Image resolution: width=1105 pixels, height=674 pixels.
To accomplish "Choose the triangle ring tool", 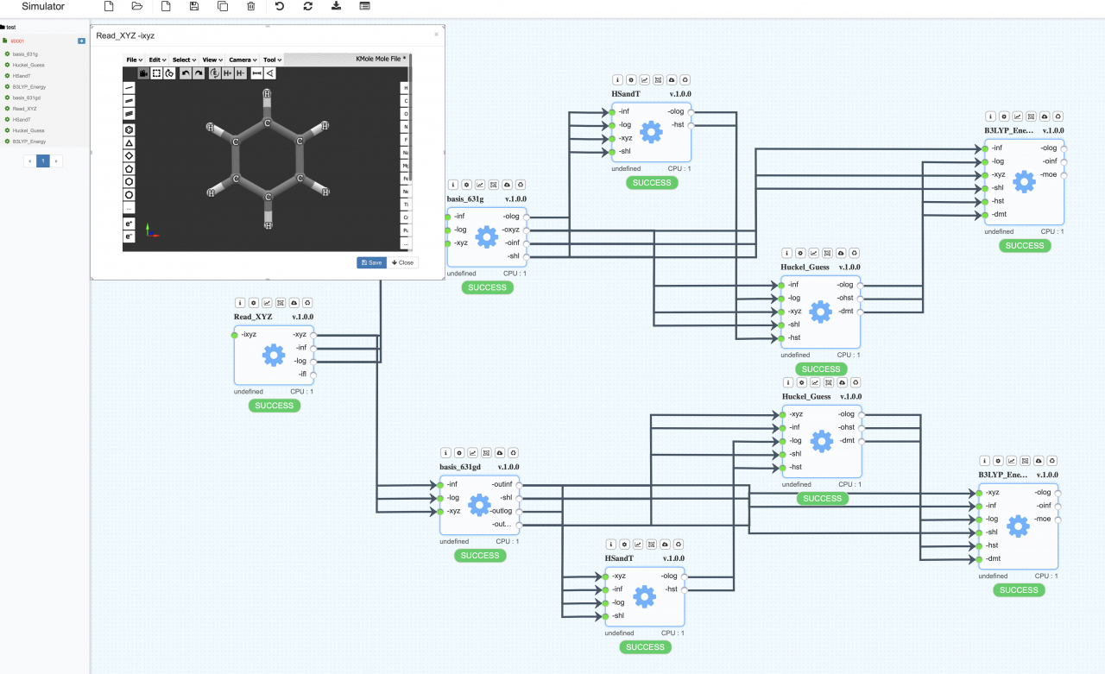I will (x=129, y=142).
